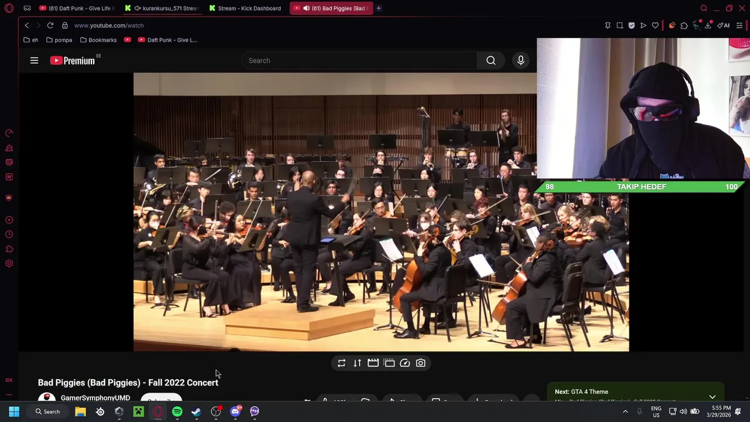Open File Explorer from the taskbar
The image size is (750, 422).
[x=80, y=411]
